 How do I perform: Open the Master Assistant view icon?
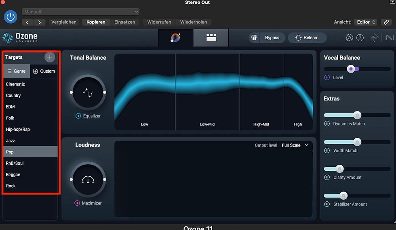pos(175,38)
